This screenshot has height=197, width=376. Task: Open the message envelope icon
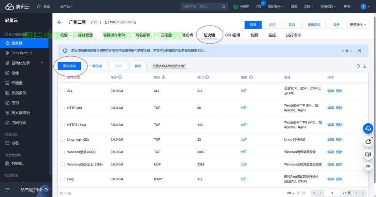[258, 7]
